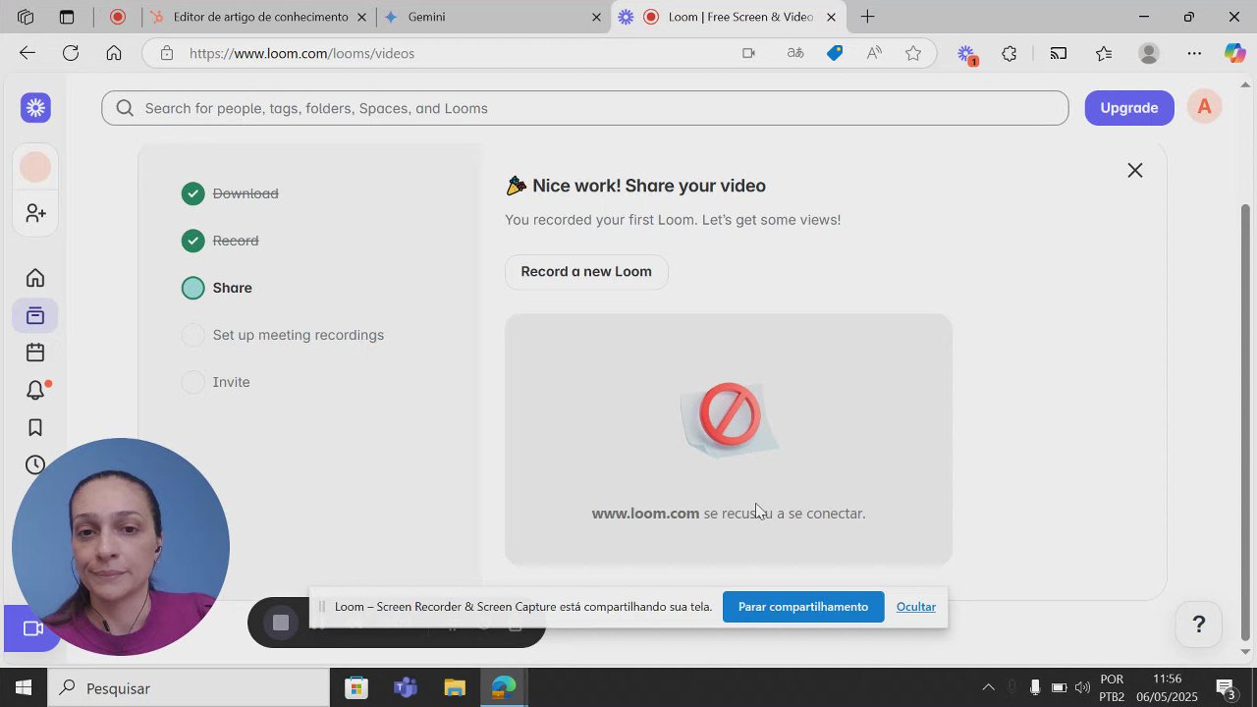Image resolution: width=1257 pixels, height=707 pixels.
Task: Open the browser Settings and more menu
Action: [x=1194, y=53]
